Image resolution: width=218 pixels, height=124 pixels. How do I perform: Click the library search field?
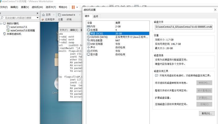click(x=20, y=18)
